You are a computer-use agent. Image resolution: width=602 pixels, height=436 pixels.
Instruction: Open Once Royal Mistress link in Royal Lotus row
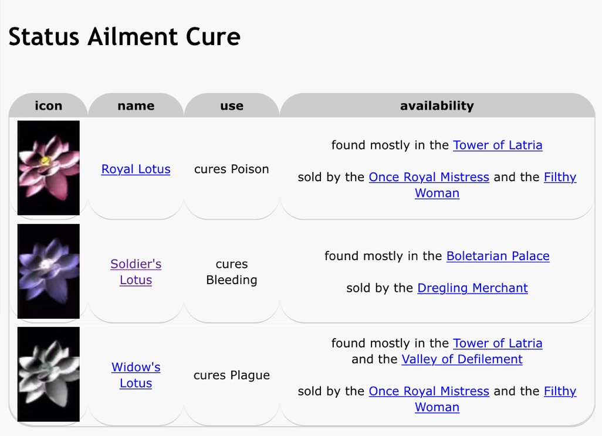click(429, 177)
